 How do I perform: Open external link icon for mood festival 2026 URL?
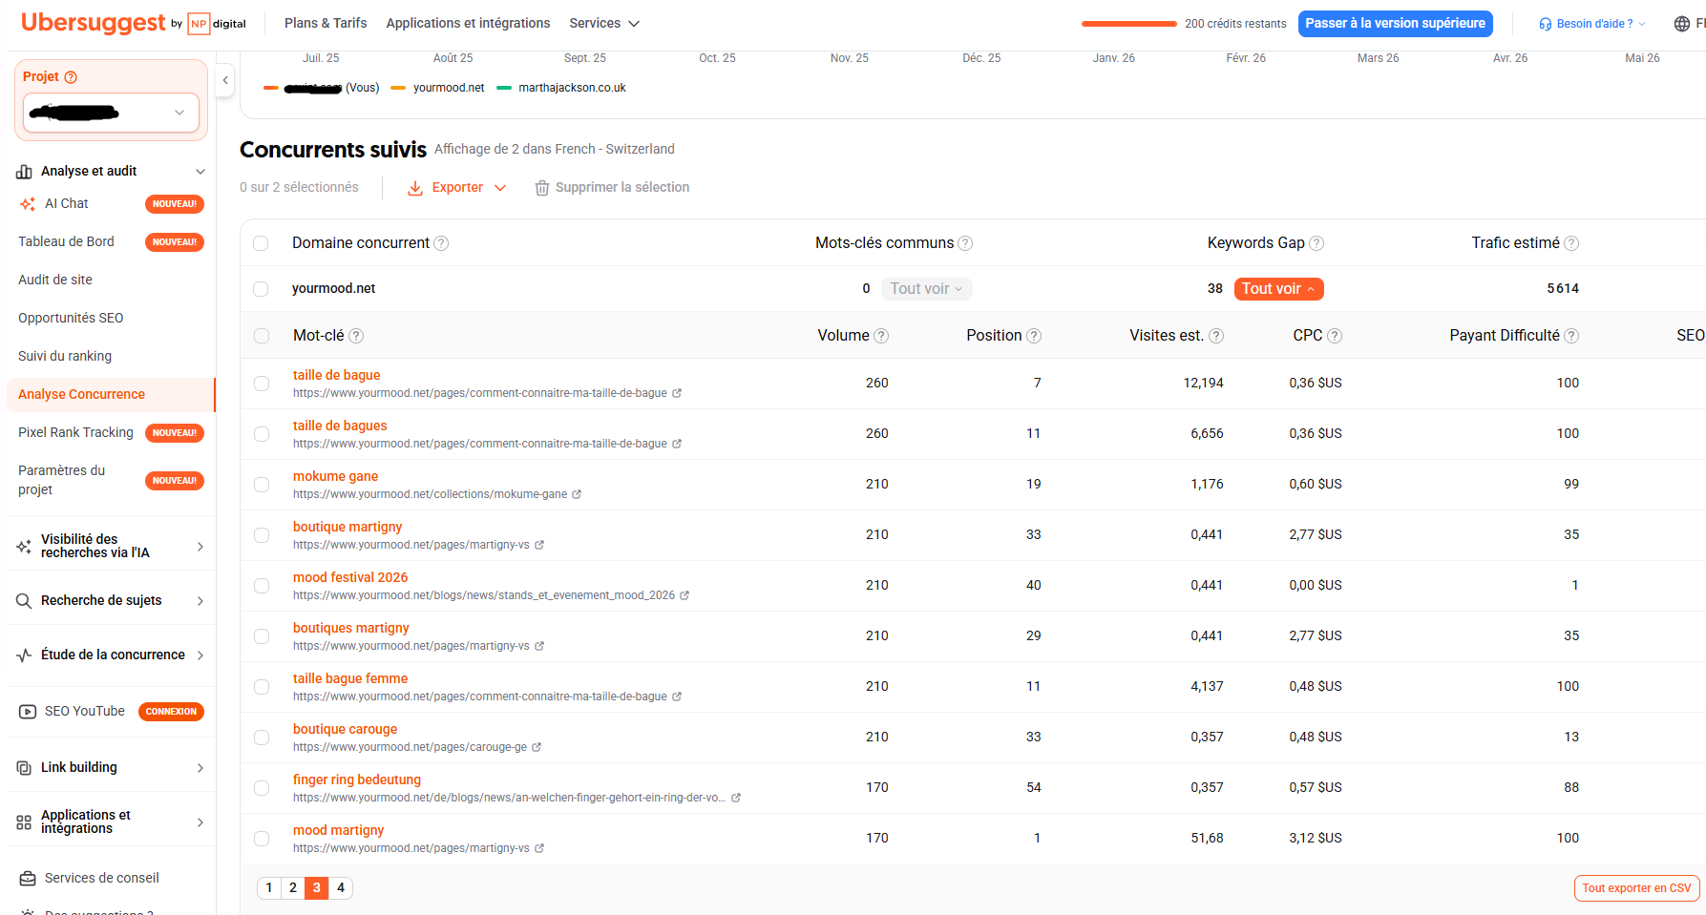click(685, 595)
